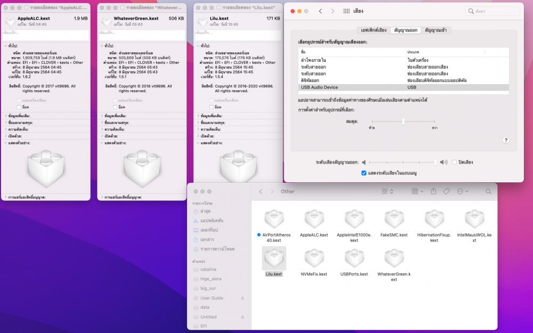Click tags field in AppleALC.kext info

[46, 35]
